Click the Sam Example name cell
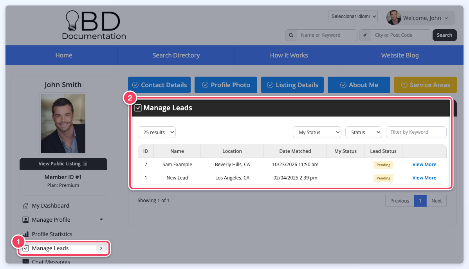This screenshot has height=269, width=469. (x=177, y=164)
